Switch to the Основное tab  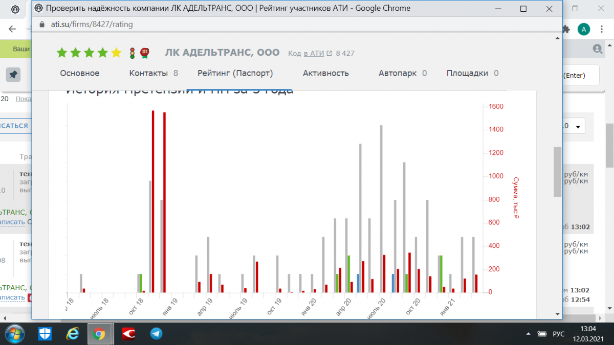tap(80, 73)
